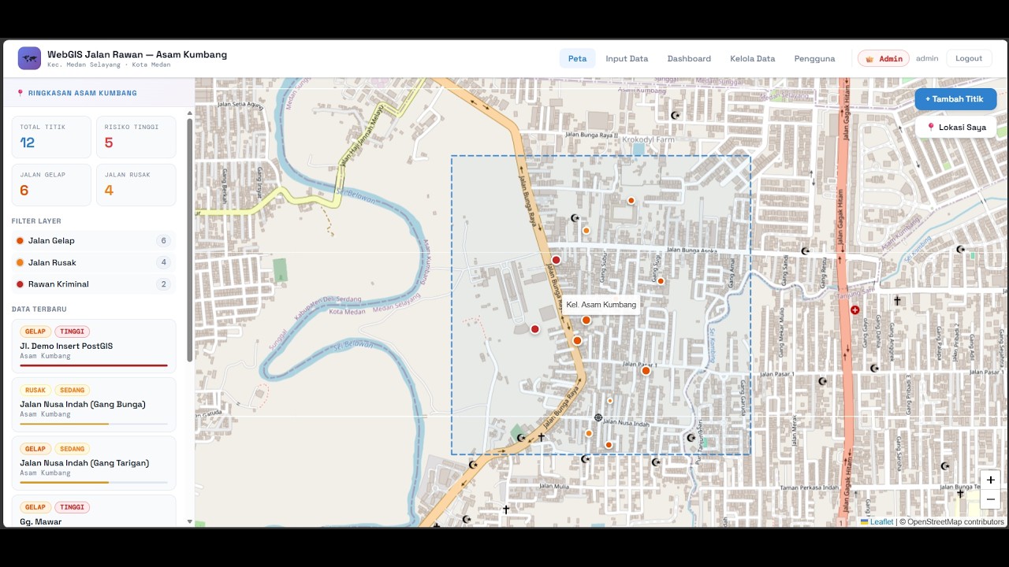The height and width of the screenshot is (567, 1009).
Task: Open the Input Data tab
Action: tap(627, 58)
